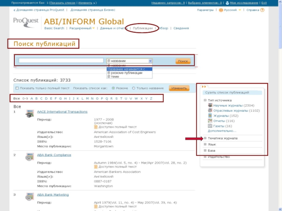
Task: Collapse the Тип источника section
Action: pos(205,100)
